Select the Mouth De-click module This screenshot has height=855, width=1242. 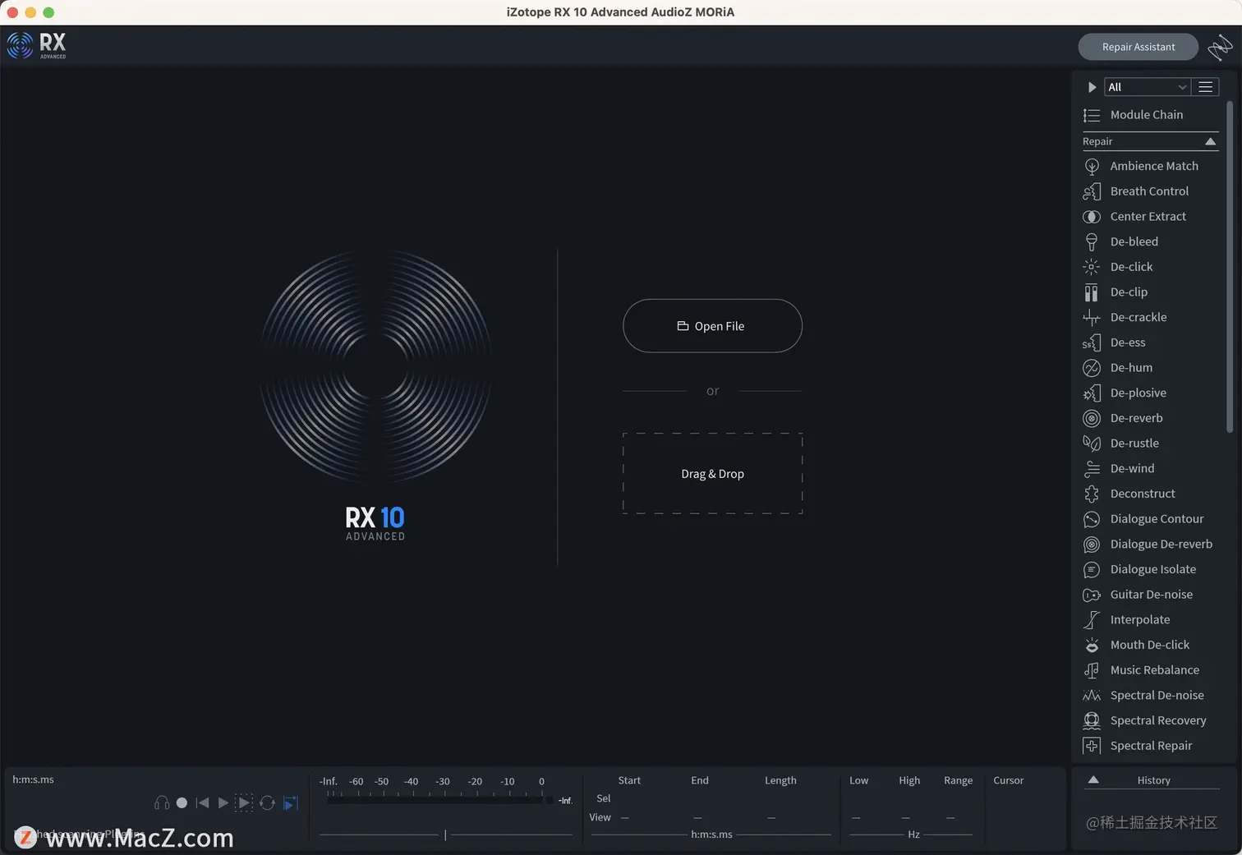point(1136,646)
